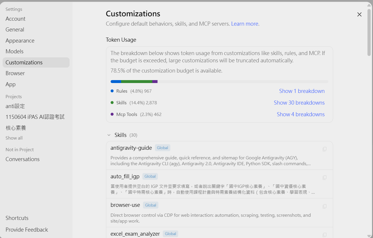Click the copy icon beside excel_exam_analyzer
The width and height of the screenshot is (373, 238).
[324, 235]
